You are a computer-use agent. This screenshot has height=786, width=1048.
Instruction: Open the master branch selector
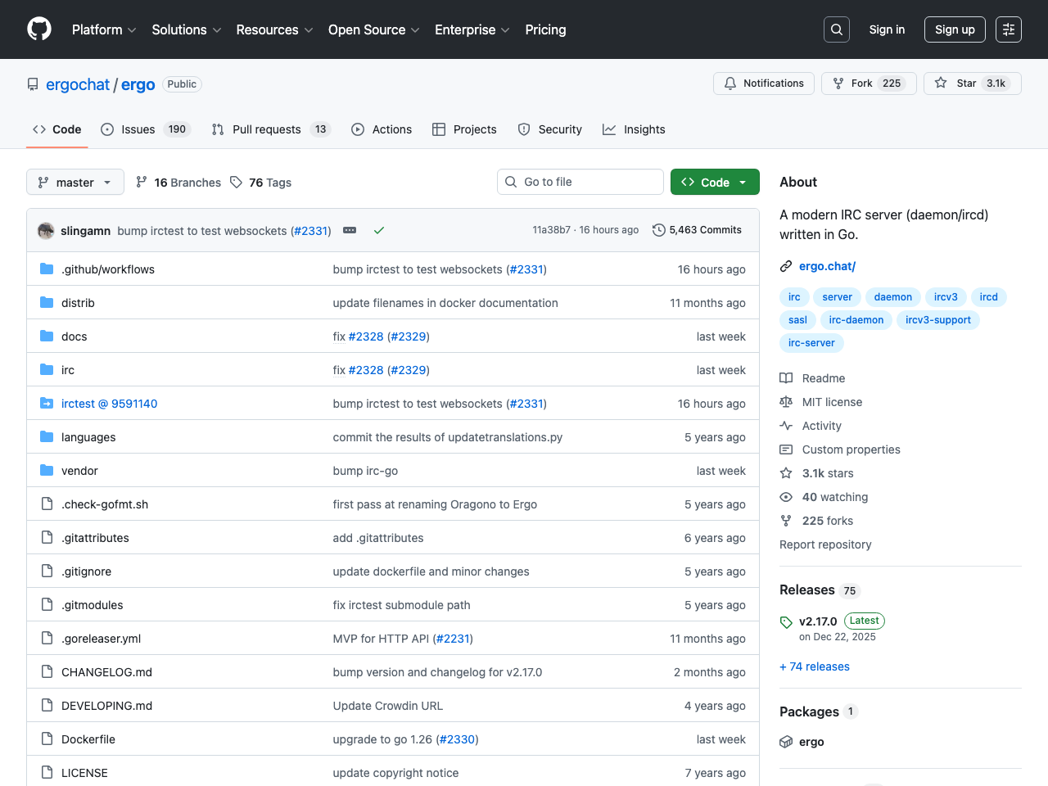(x=75, y=182)
